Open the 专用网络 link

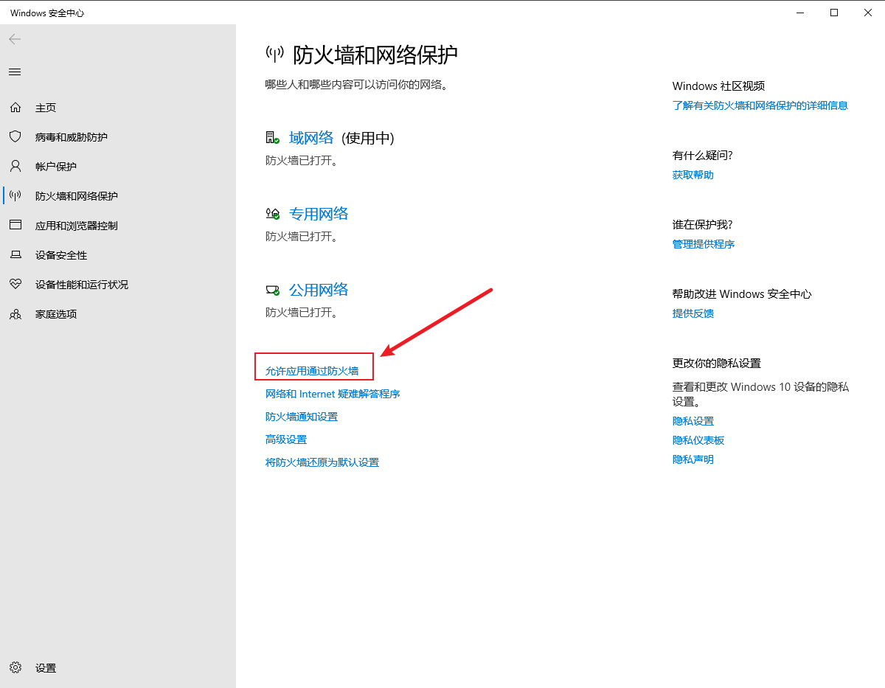click(319, 214)
